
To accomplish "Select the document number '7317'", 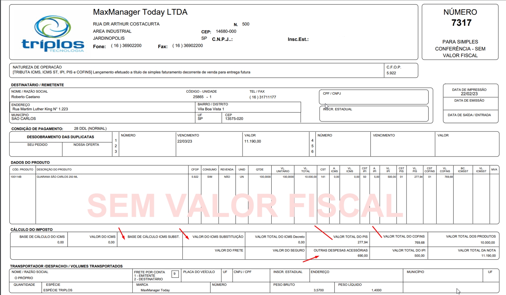I will pos(461,23).
